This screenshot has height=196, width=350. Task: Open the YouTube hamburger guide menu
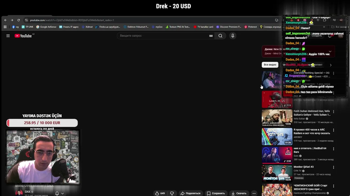pyautogui.click(x=8, y=36)
